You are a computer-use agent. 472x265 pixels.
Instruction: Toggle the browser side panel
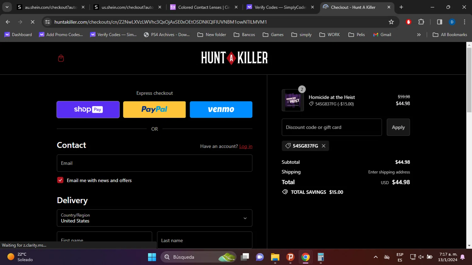tap(440, 22)
